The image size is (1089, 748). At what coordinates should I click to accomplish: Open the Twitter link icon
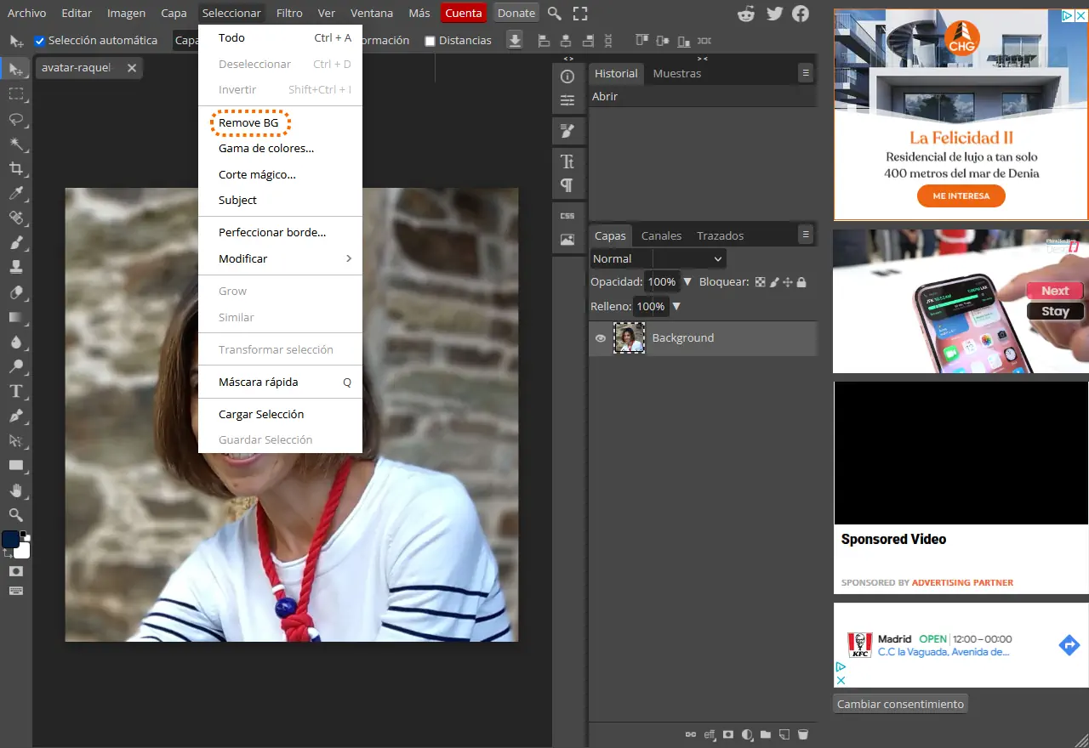point(774,13)
